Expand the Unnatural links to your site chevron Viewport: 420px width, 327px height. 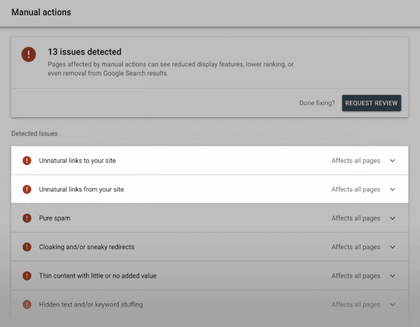pos(393,161)
